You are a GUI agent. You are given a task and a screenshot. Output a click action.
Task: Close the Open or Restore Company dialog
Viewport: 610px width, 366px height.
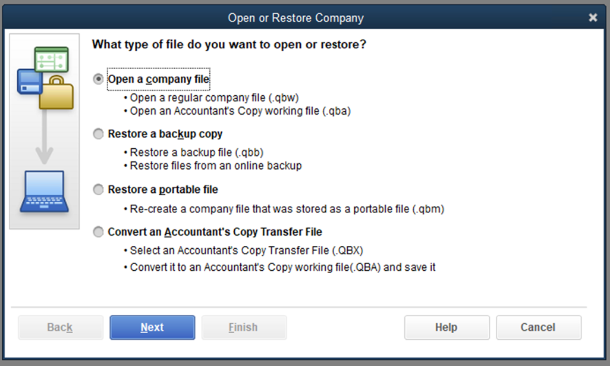593,17
